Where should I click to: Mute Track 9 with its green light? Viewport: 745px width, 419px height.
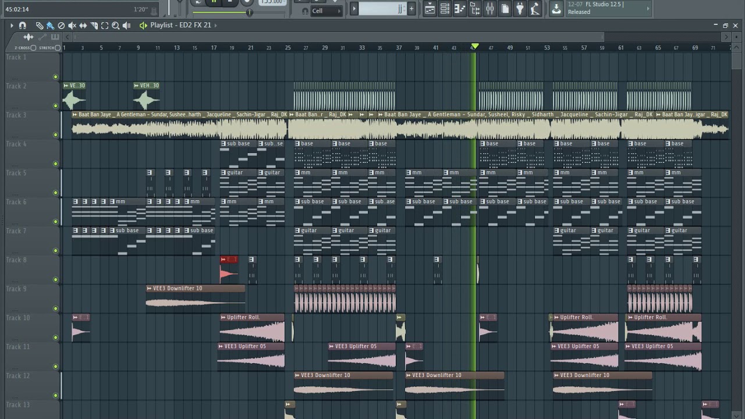(x=56, y=308)
